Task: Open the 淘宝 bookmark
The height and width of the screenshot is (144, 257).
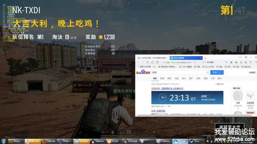Action: [x=220, y=67]
